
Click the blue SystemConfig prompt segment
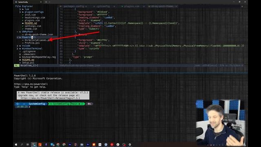pos(37,104)
